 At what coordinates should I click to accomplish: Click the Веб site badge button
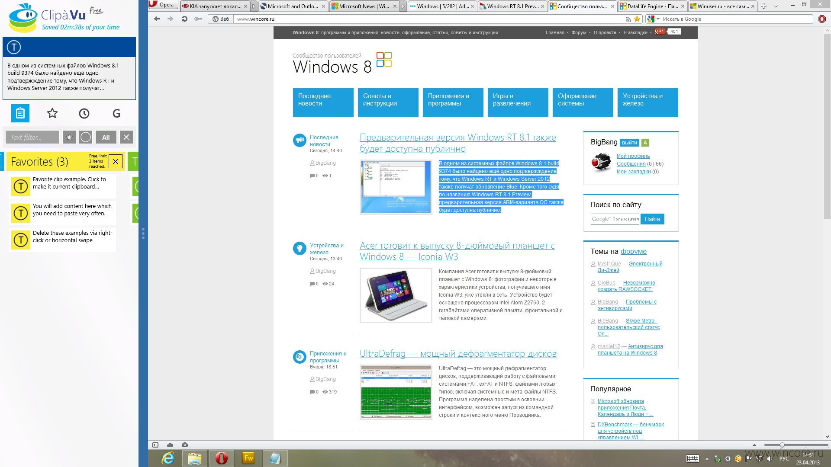point(221,19)
